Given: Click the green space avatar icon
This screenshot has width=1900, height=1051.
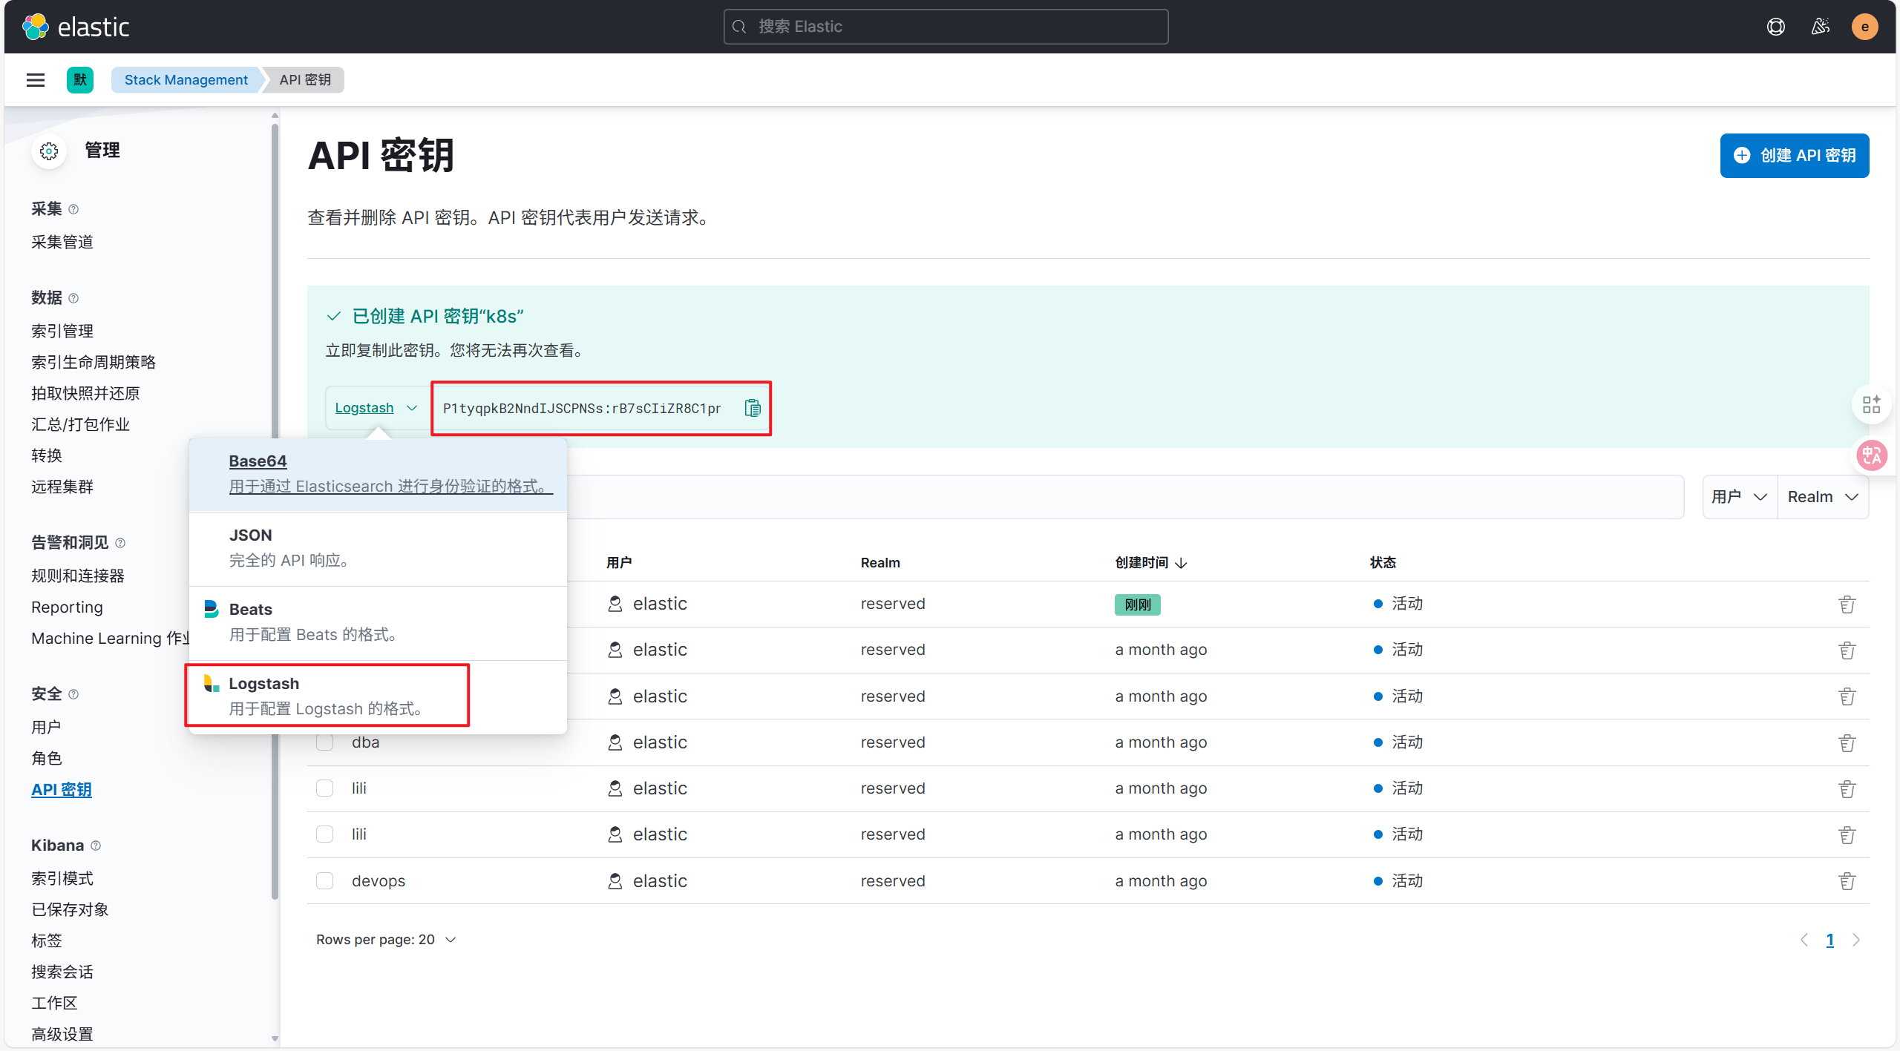Looking at the screenshot, I should point(79,80).
